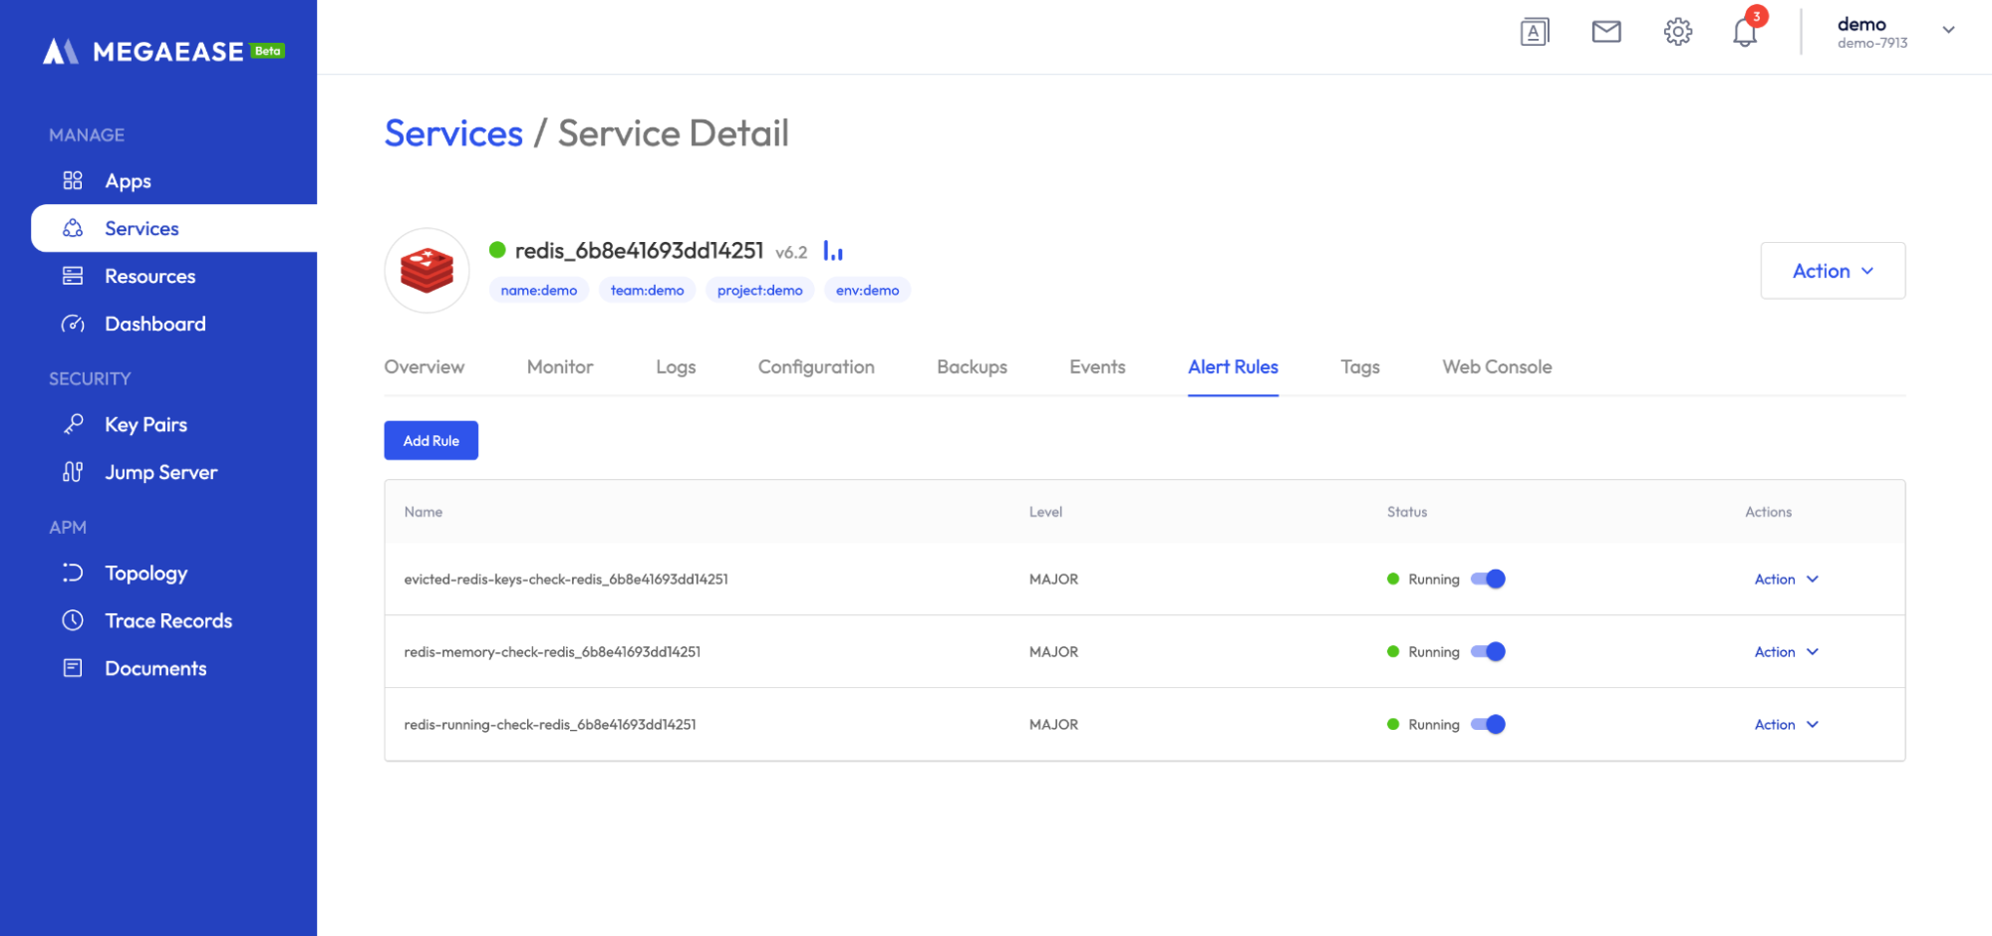Open Action menu for evicted-redis-keys-check rule
The width and height of the screenshot is (1992, 936).
point(1786,579)
